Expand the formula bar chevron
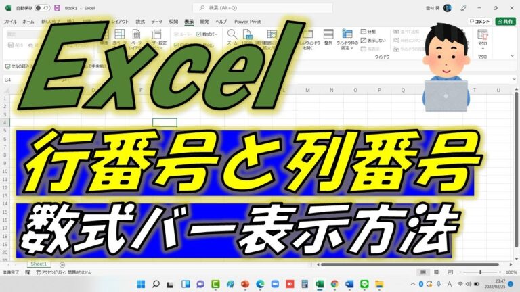 pos(514,80)
